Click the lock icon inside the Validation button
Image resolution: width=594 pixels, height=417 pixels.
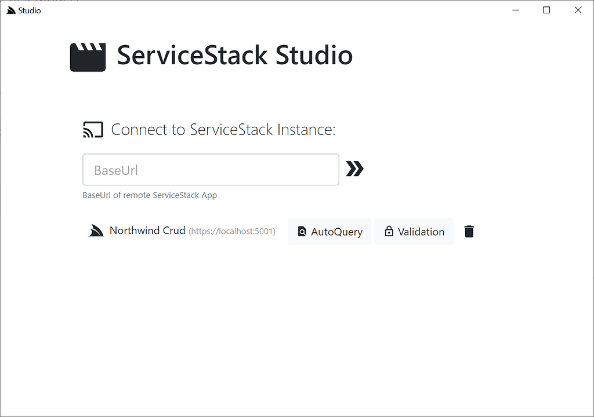(x=389, y=231)
